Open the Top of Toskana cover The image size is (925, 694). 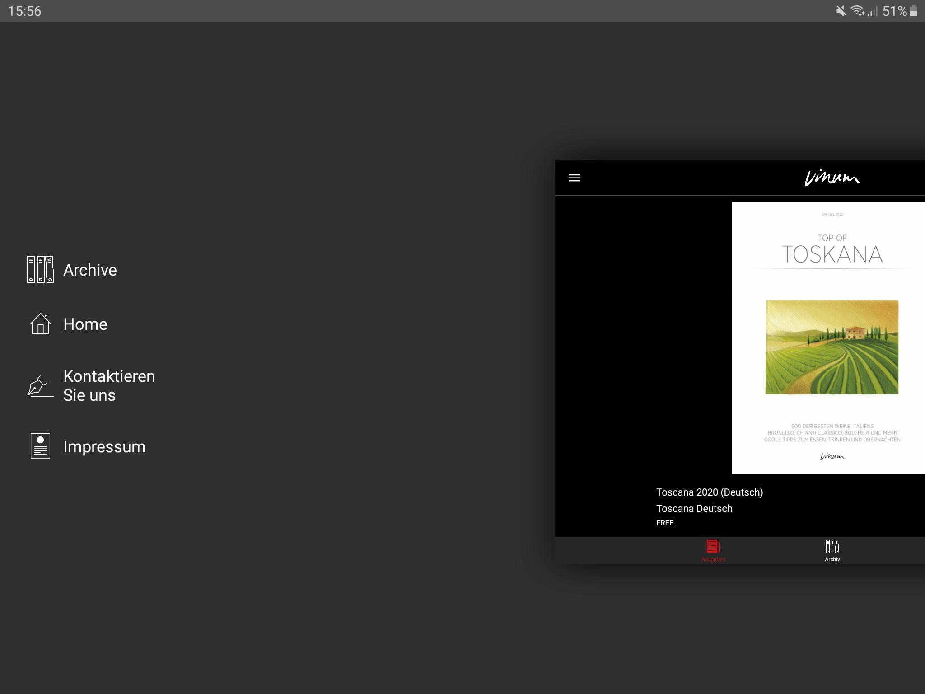pyautogui.click(x=828, y=338)
